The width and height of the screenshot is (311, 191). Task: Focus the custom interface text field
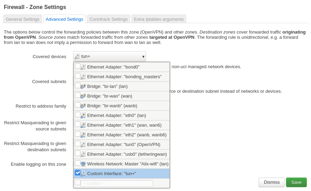[117, 183]
